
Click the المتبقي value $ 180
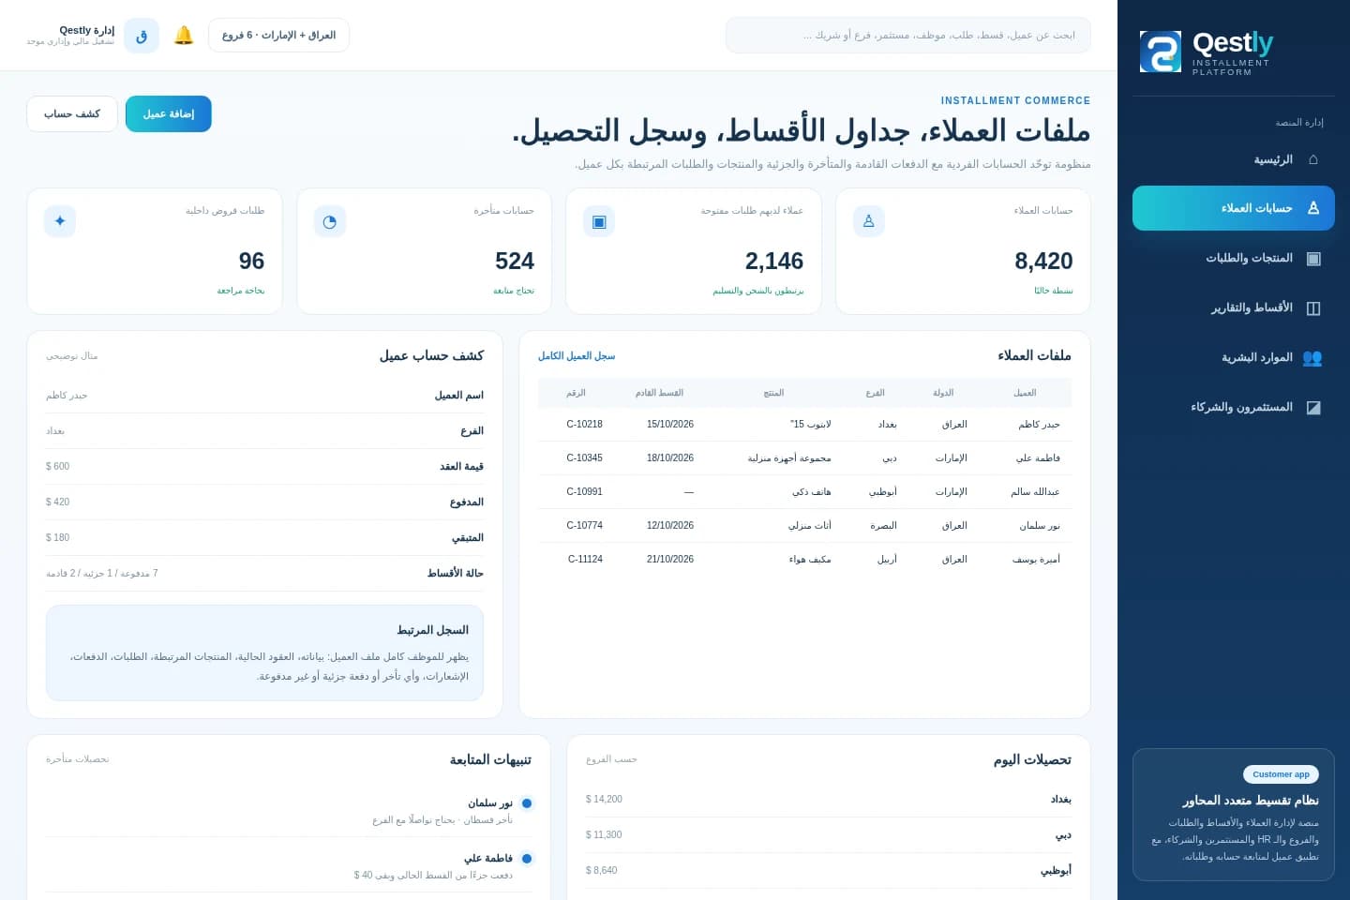click(x=57, y=538)
